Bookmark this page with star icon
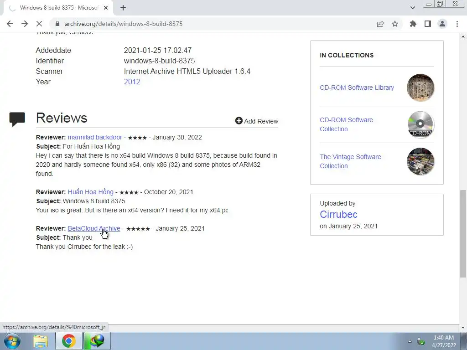Image resolution: width=467 pixels, height=350 pixels. tap(395, 24)
